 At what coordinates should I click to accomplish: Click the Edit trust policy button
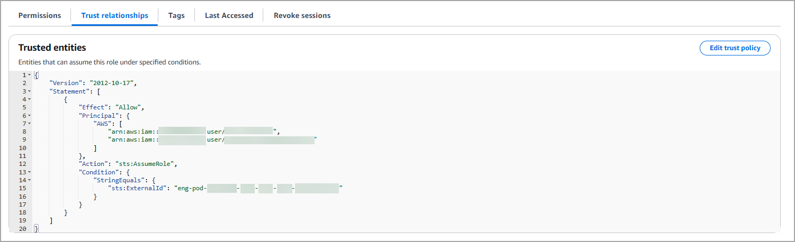(735, 48)
